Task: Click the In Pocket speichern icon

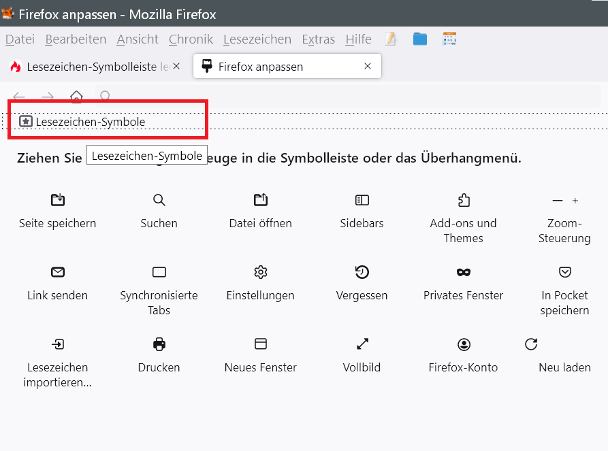Action: (x=564, y=272)
